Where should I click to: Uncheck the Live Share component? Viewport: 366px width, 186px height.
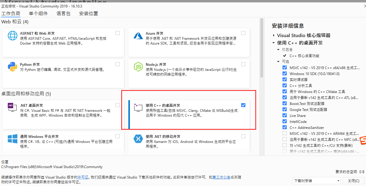pyautogui.click(x=284, y=115)
